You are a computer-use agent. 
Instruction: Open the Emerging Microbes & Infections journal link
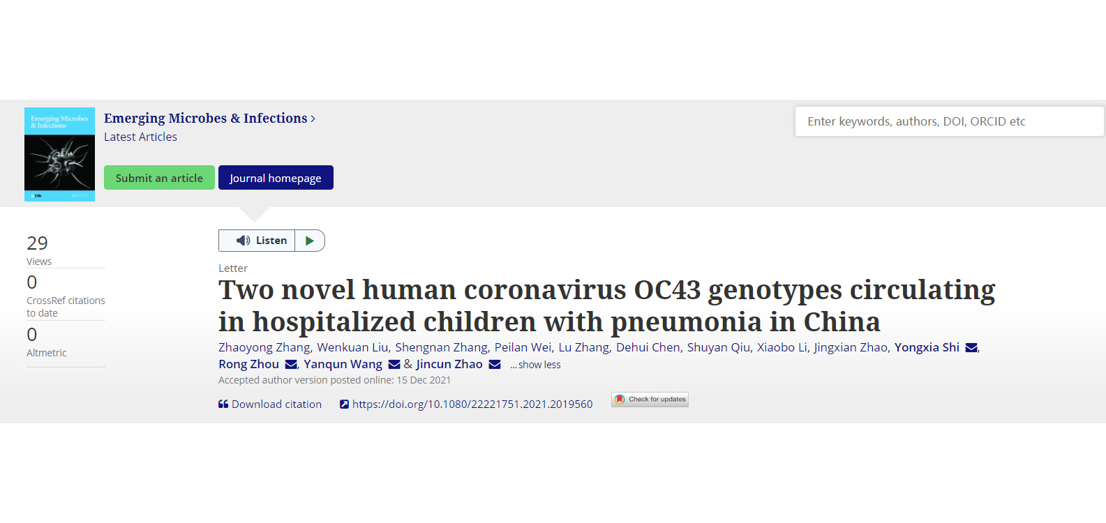(206, 119)
